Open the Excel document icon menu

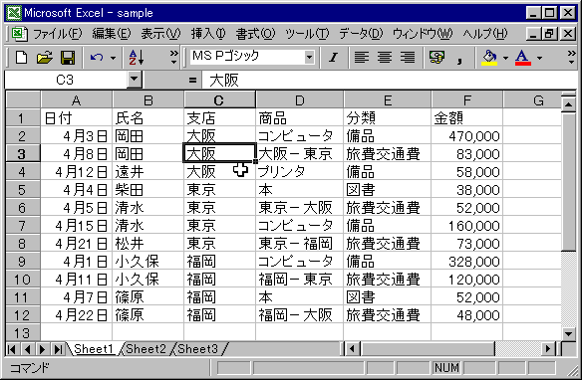(19, 34)
